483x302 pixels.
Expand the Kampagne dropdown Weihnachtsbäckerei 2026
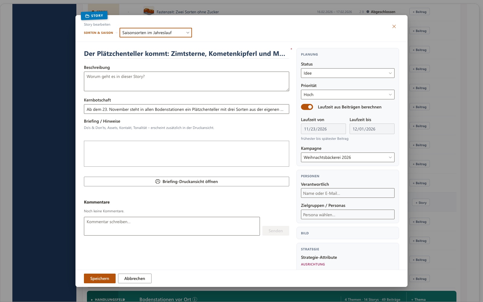(347, 157)
